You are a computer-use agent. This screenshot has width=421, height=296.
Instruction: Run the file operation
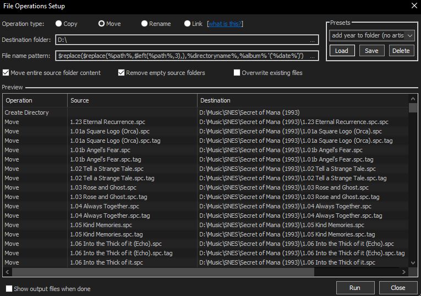coord(355,288)
